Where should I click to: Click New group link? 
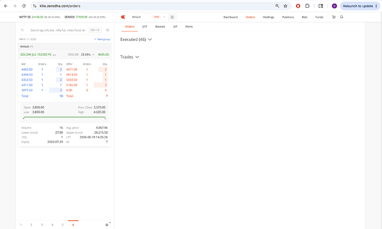coord(102,39)
